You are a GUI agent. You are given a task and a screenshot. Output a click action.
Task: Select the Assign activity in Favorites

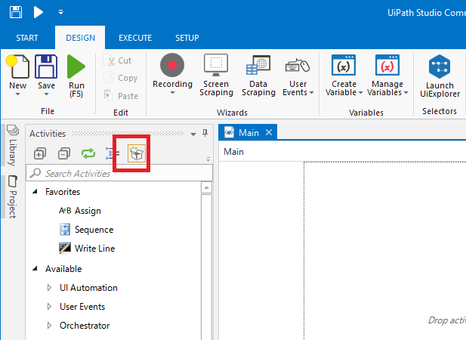tap(87, 211)
